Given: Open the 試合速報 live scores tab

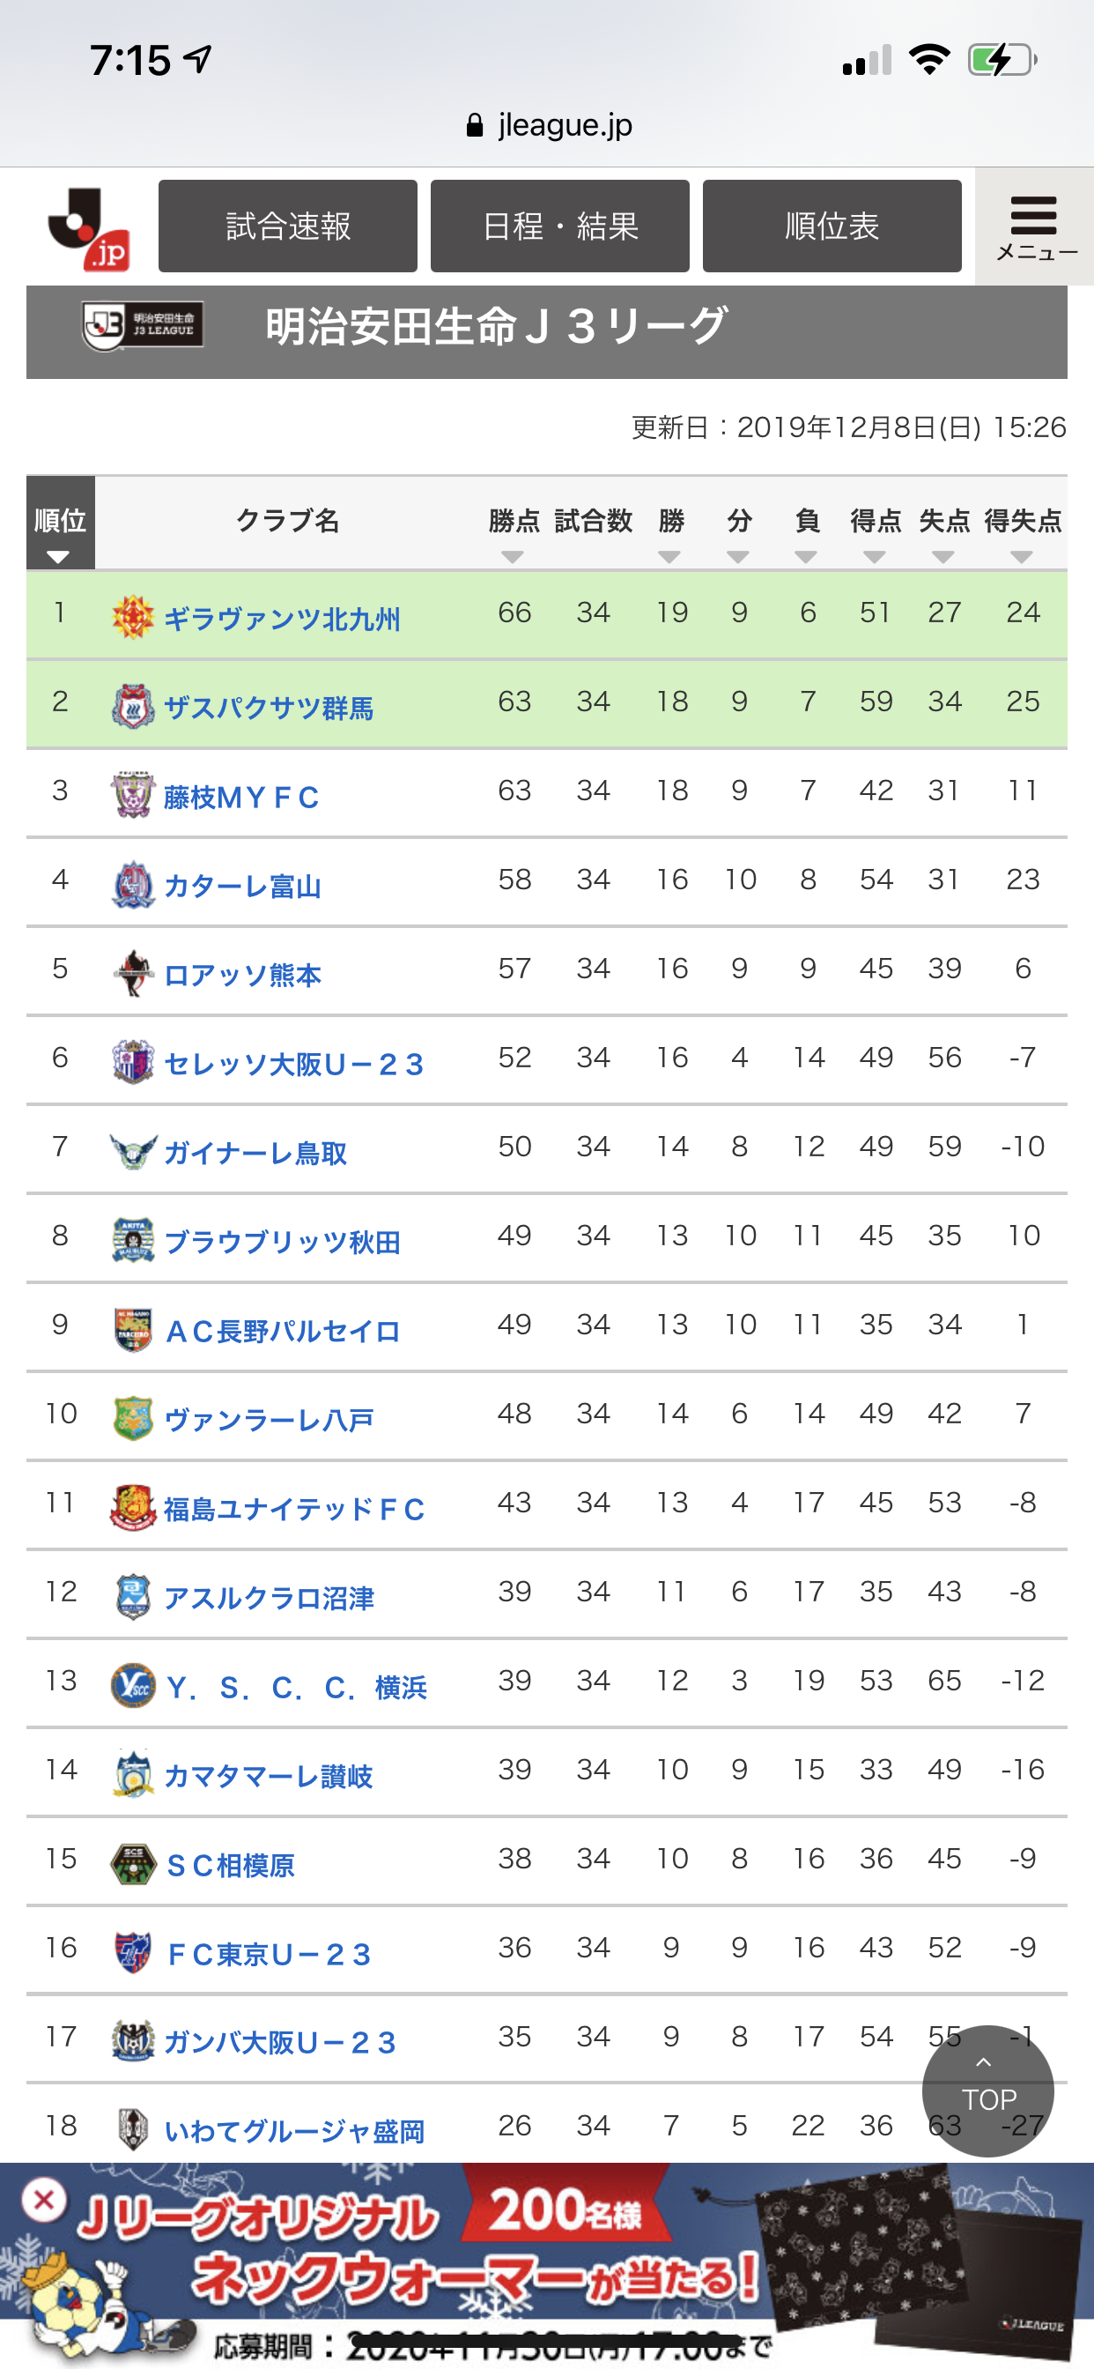Looking at the screenshot, I should click(x=288, y=227).
